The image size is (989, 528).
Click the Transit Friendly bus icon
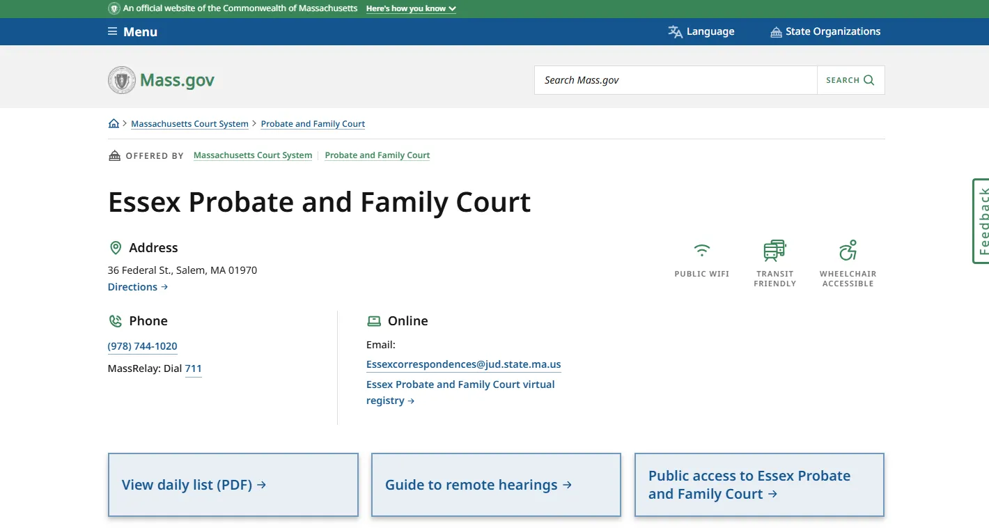click(774, 250)
